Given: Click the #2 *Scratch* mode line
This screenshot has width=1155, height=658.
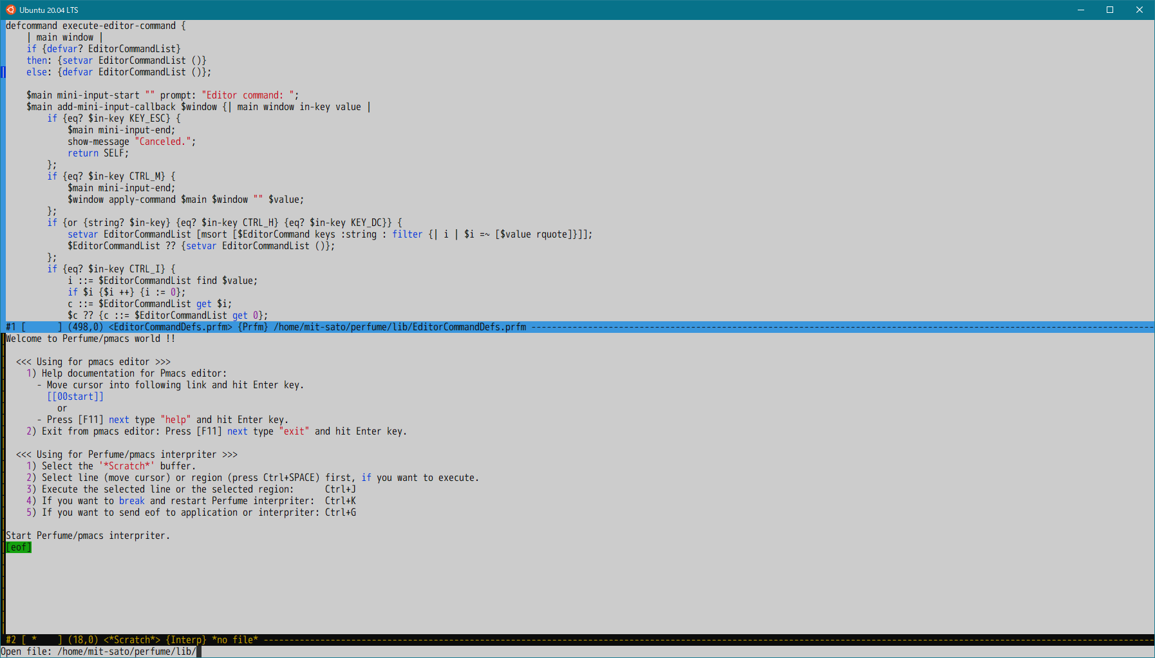Looking at the screenshot, I should tap(579, 640).
